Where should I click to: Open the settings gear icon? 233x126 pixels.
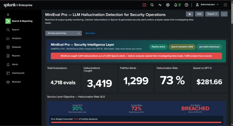tap(168, 5)
